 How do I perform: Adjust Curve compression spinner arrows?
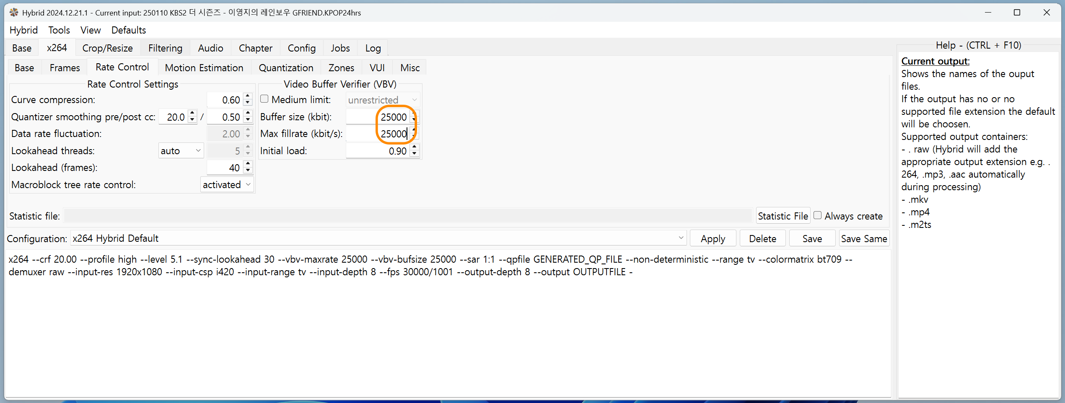click(248, 100)
